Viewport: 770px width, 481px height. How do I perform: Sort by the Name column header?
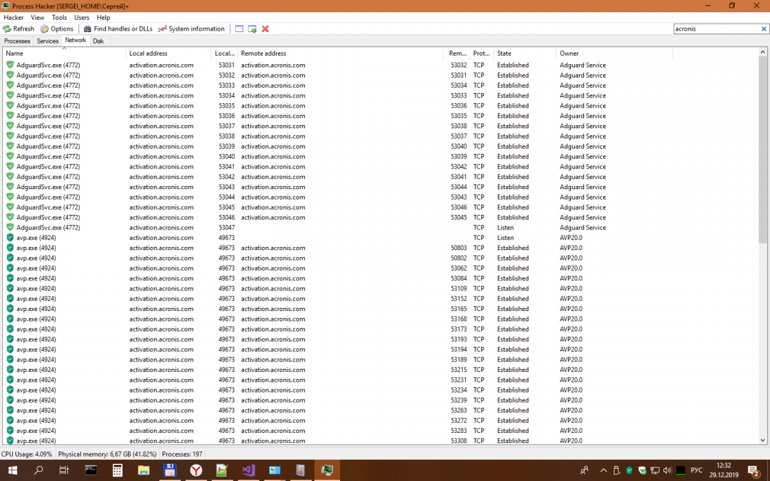click(x=64, y=53)
